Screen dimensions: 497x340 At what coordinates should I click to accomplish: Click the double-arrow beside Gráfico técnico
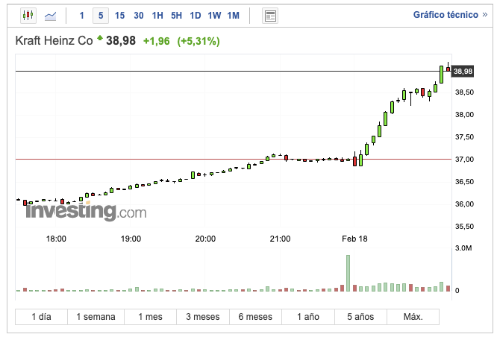(484, 15)
